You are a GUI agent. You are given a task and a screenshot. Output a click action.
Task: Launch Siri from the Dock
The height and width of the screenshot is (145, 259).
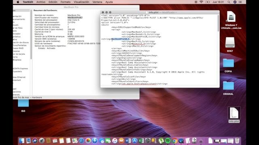35,141
